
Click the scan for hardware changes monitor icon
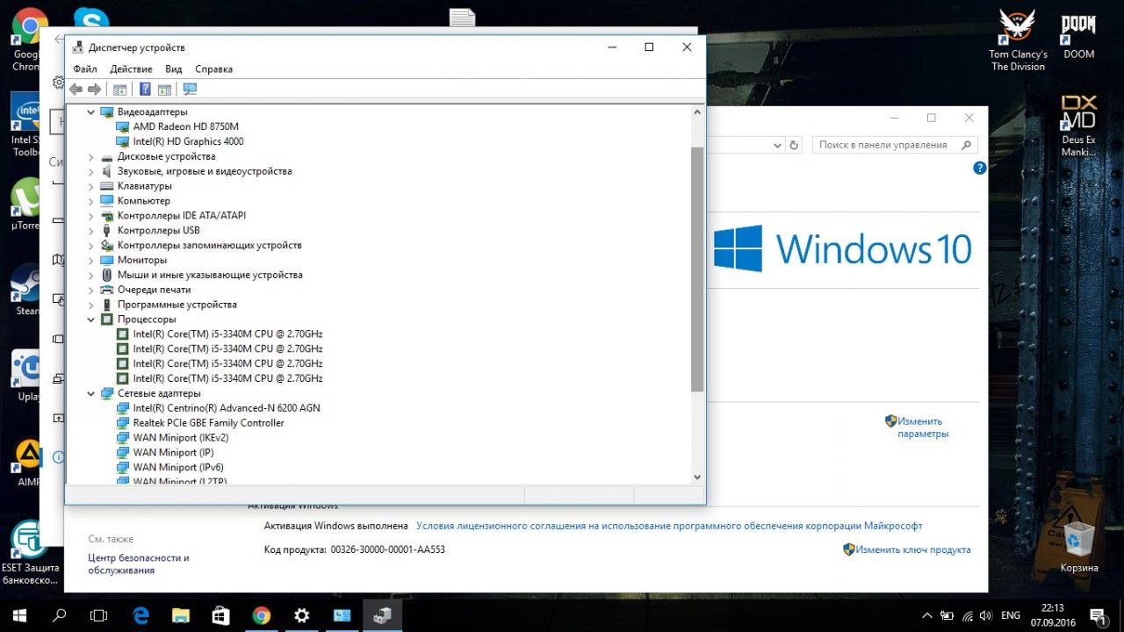[x=190, y=90]
